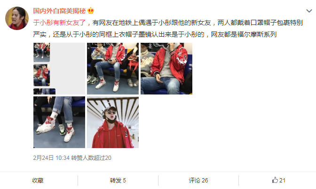
Task: Open the topic link 于小彤有新女友了
Action: pyautogui.click(x=59, y=23)
